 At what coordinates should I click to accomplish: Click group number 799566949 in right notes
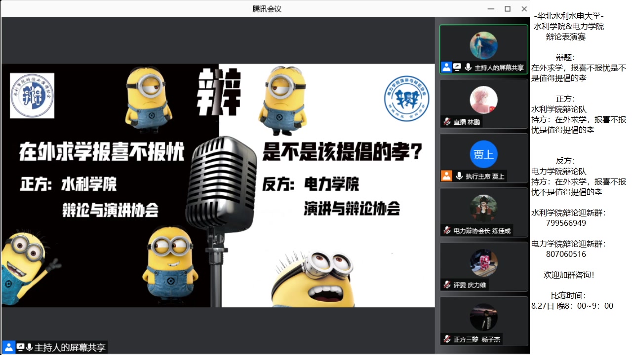566,223
